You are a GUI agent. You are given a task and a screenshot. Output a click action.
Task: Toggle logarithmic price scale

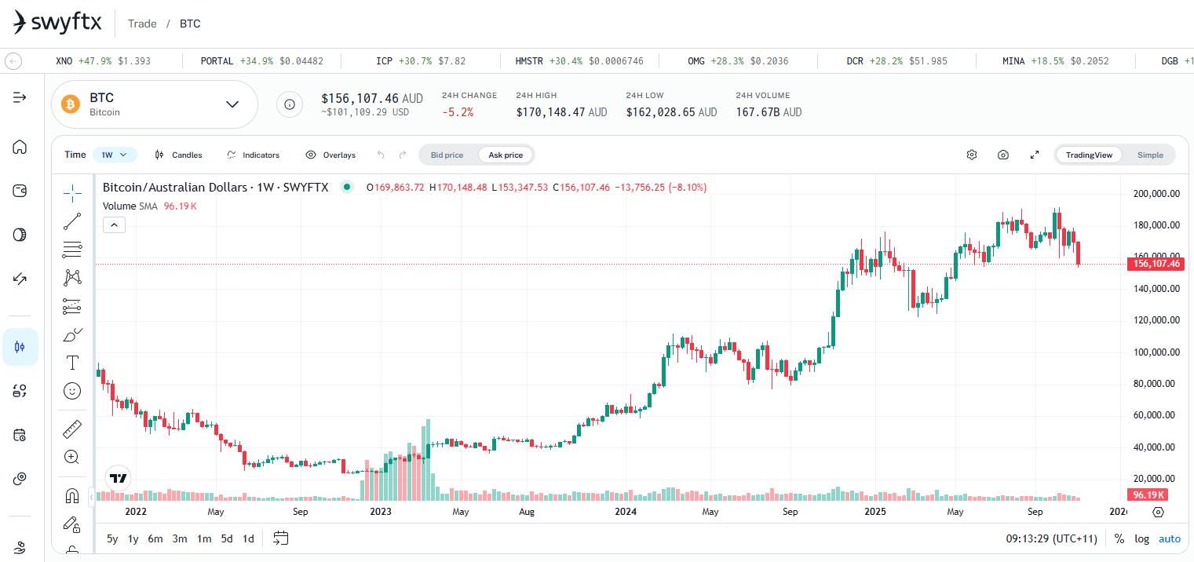[1141, 538]
